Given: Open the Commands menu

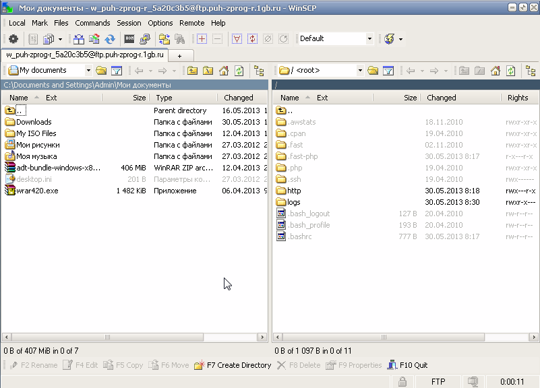Looking at the screenshot, I should click(92, 23).
